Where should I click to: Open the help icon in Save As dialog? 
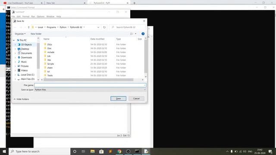(143, 34)
